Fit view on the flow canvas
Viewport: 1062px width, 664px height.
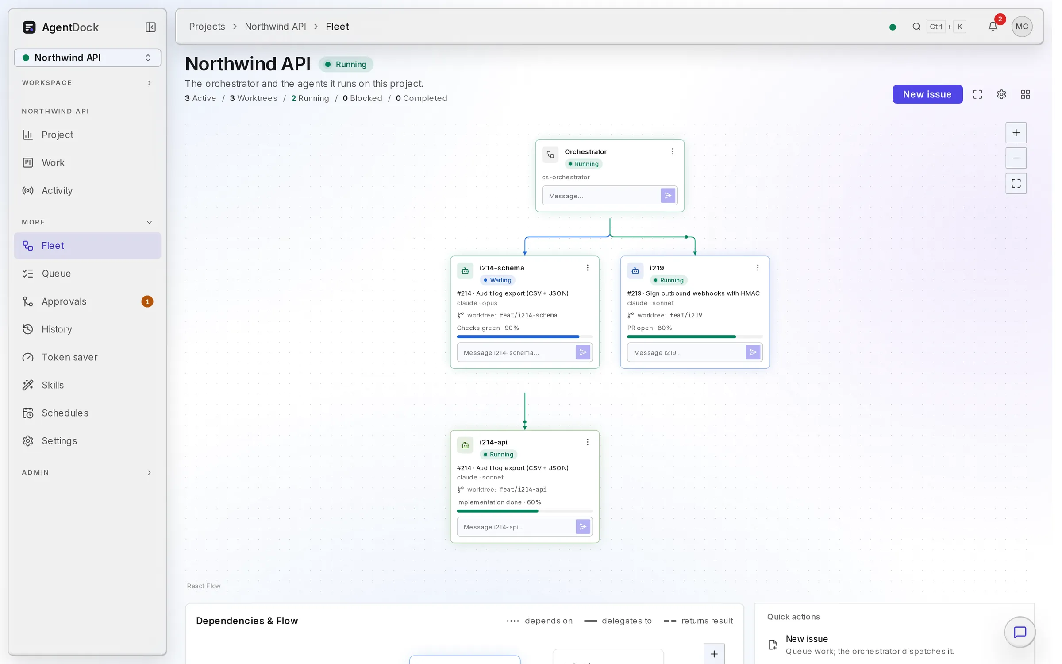pos(1016,183)
